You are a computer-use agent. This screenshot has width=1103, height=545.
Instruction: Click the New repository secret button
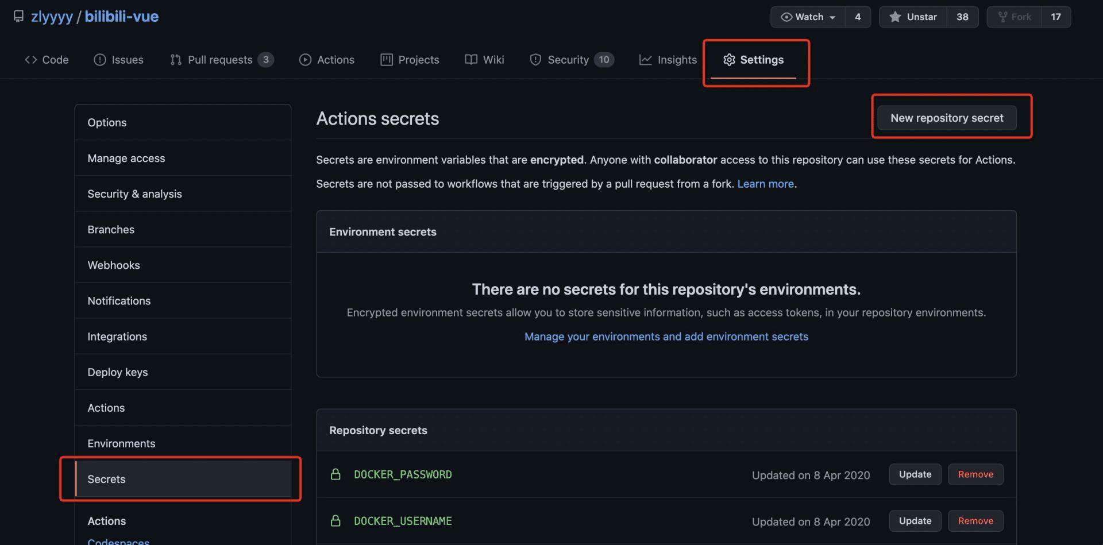pos(947,118)
